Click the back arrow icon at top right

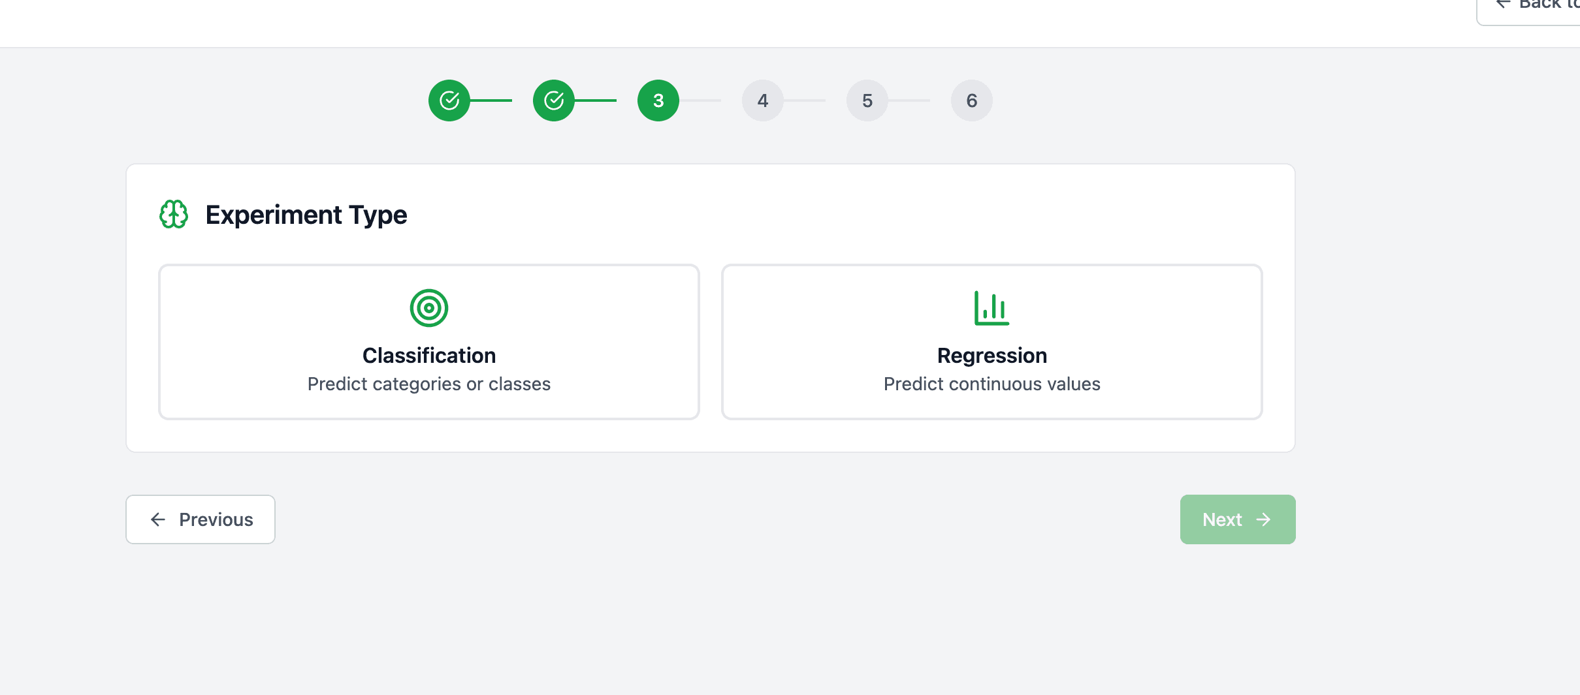coord(1503,4)
